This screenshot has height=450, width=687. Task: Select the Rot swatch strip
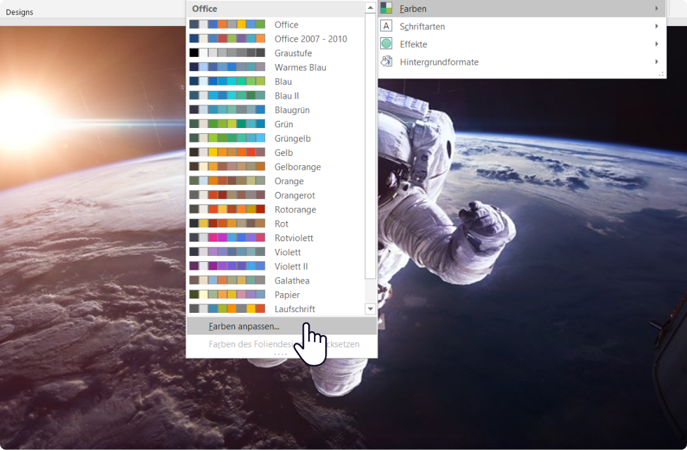coord(227,223)
